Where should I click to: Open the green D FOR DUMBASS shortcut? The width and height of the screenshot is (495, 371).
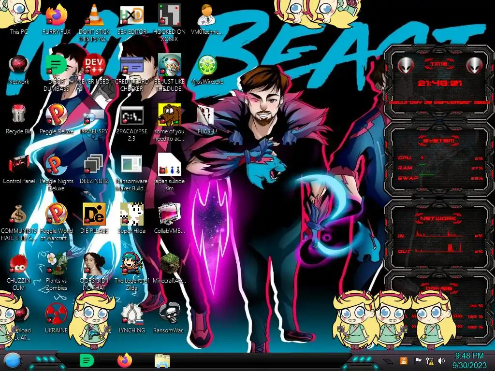pos(56,72)
